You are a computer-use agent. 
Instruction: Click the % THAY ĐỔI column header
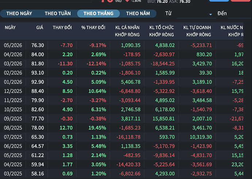93,28
